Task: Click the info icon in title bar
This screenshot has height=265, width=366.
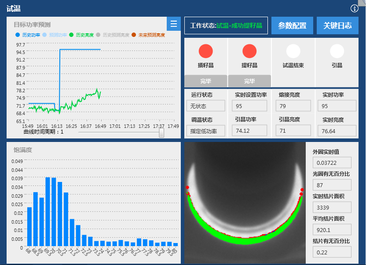Action: coord(355,8)
